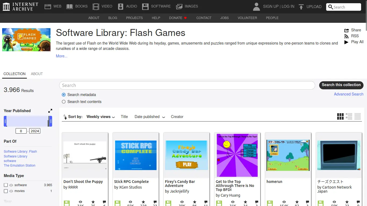Click the Flash Games collection logo
367x206 pixels.
[26, 40]
